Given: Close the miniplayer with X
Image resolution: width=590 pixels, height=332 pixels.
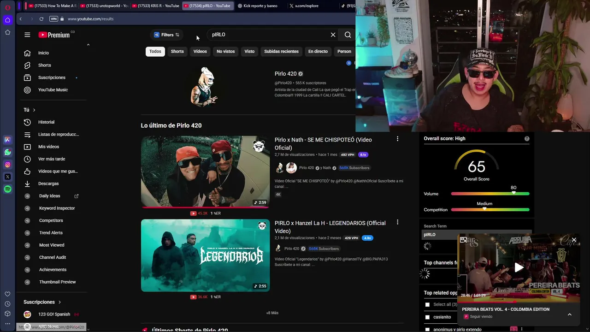Looking at the screenshot, I should 574,240.
